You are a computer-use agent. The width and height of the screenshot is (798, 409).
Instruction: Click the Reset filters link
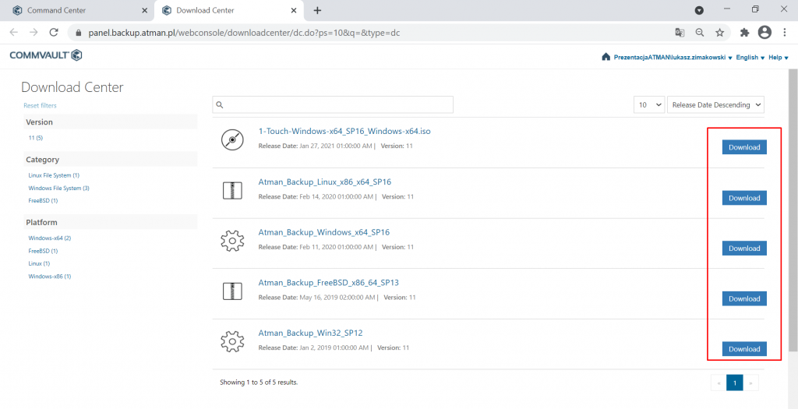(41, 106)
